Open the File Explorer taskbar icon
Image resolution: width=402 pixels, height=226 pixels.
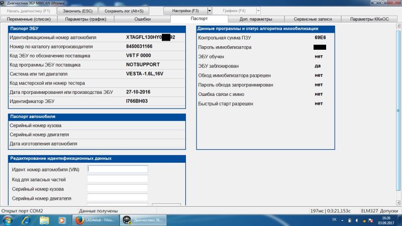[45, 220]
